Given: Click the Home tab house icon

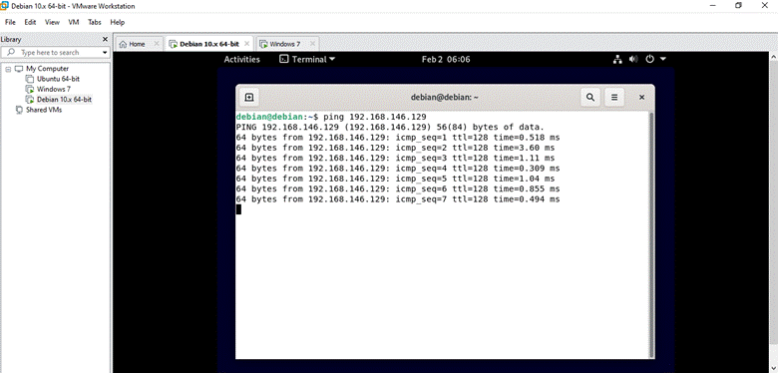Looking at the screenshot, I should (x=123, y=44).
